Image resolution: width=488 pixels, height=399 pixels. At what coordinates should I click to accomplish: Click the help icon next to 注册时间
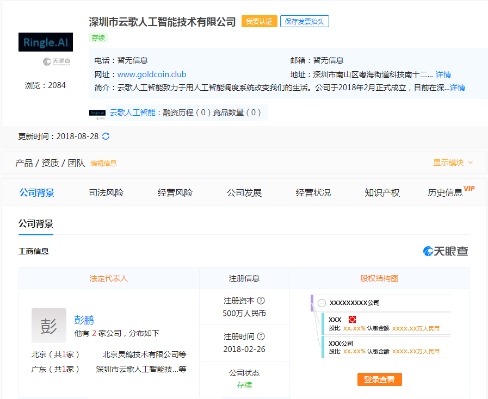pyautogui.click(x=261, y=336)
